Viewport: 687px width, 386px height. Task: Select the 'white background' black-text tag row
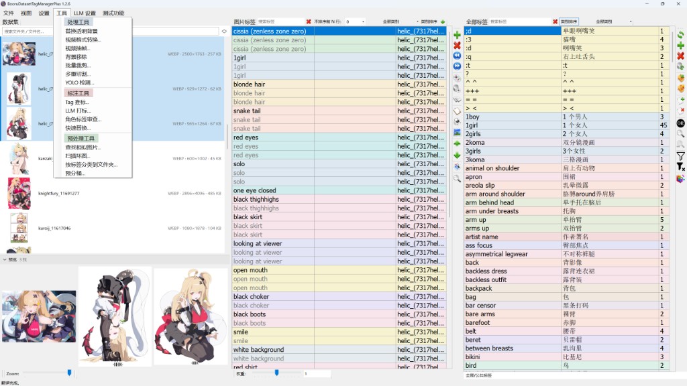(x=339, y=350)
